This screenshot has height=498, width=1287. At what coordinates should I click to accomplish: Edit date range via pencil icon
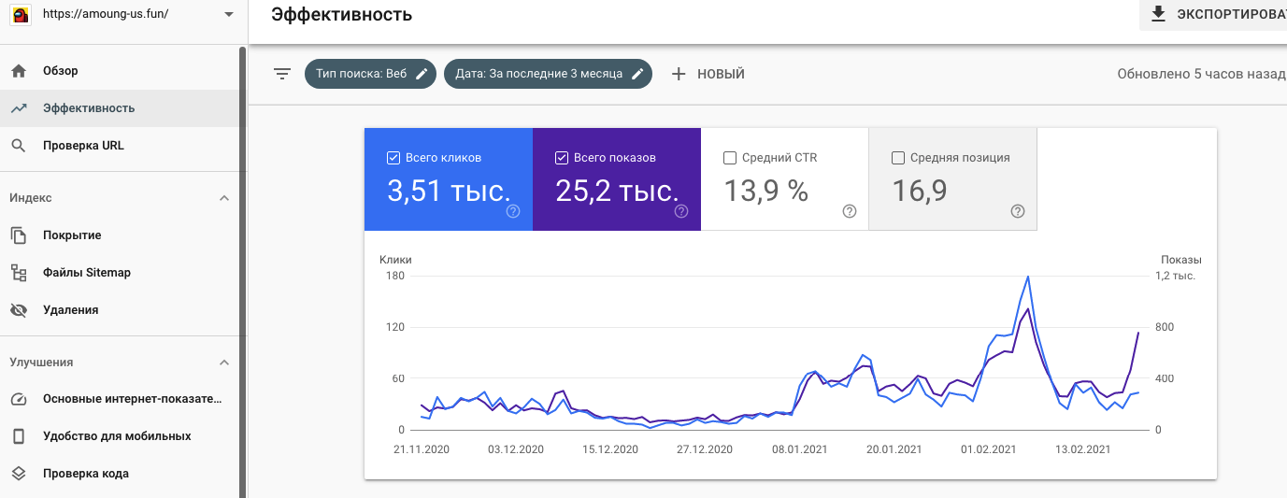pos(637,74)
